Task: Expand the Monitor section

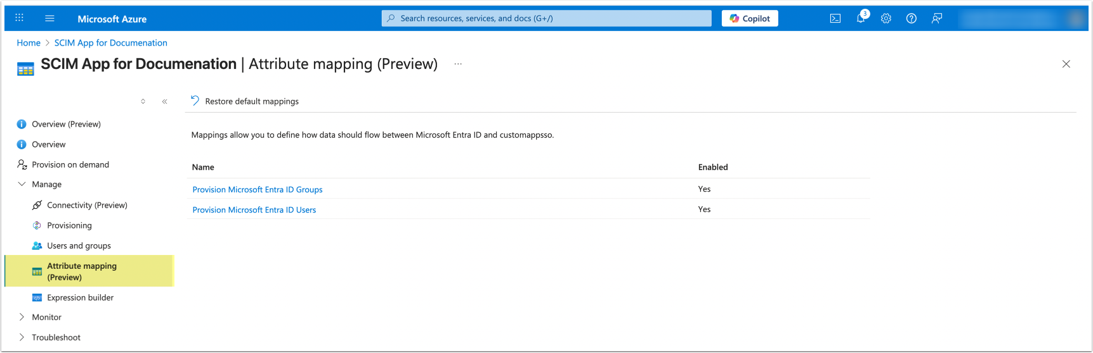Action: tap(22, 317)
